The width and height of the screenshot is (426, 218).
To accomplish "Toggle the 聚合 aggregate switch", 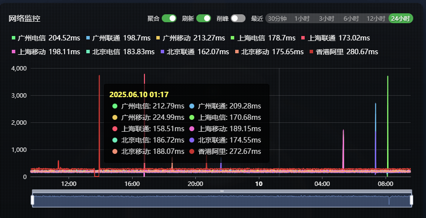I will 169,18.
